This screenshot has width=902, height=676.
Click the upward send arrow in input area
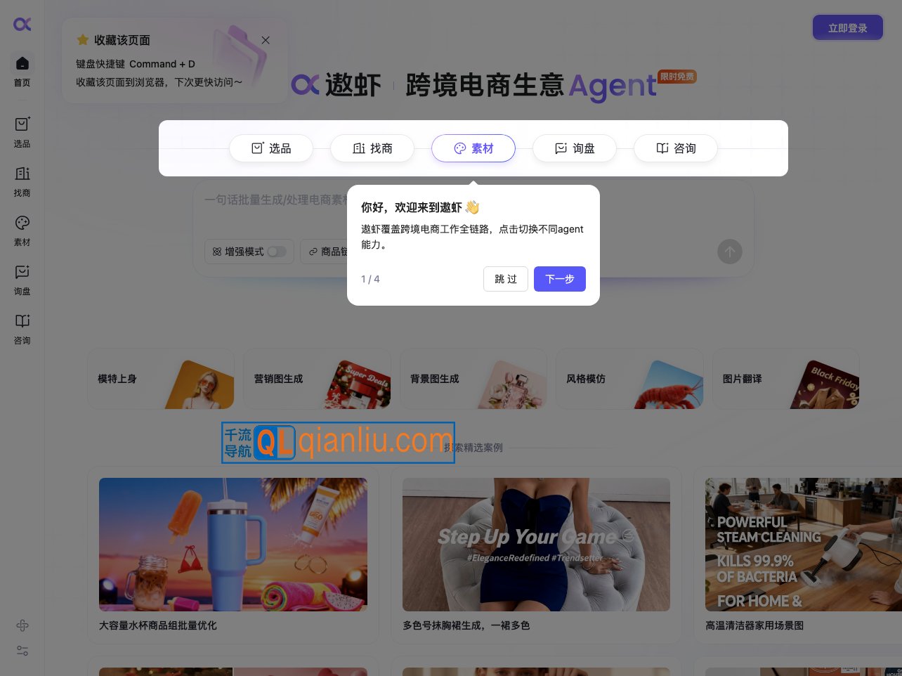730,252
